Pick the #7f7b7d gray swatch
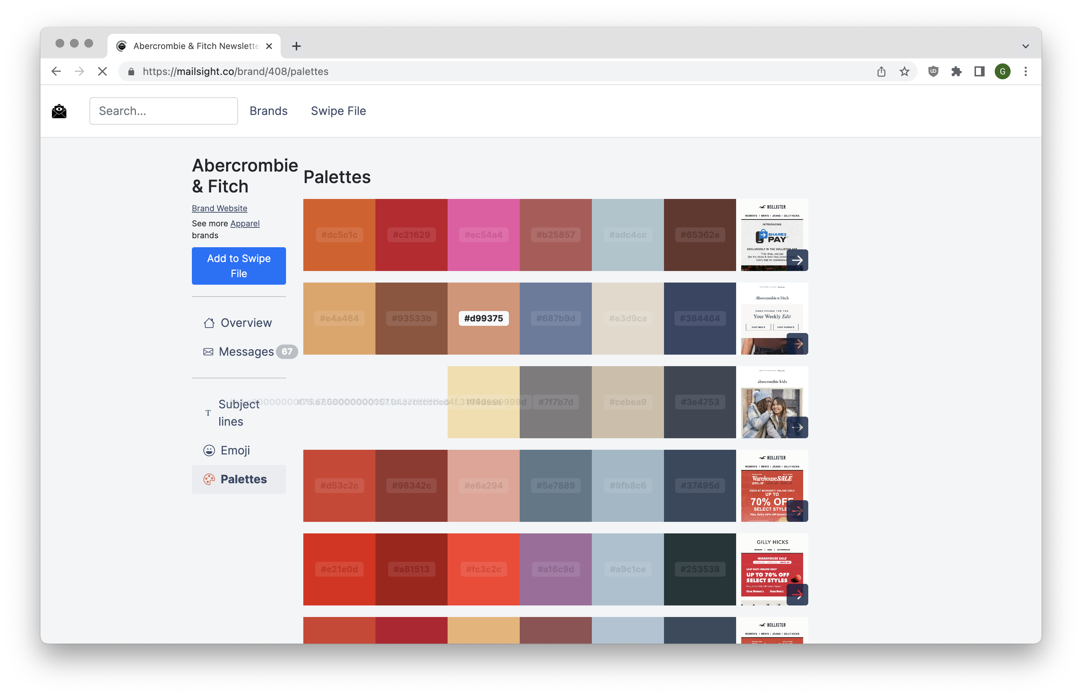The height and width of the screenshot is (697, 1082). point(556,402)
